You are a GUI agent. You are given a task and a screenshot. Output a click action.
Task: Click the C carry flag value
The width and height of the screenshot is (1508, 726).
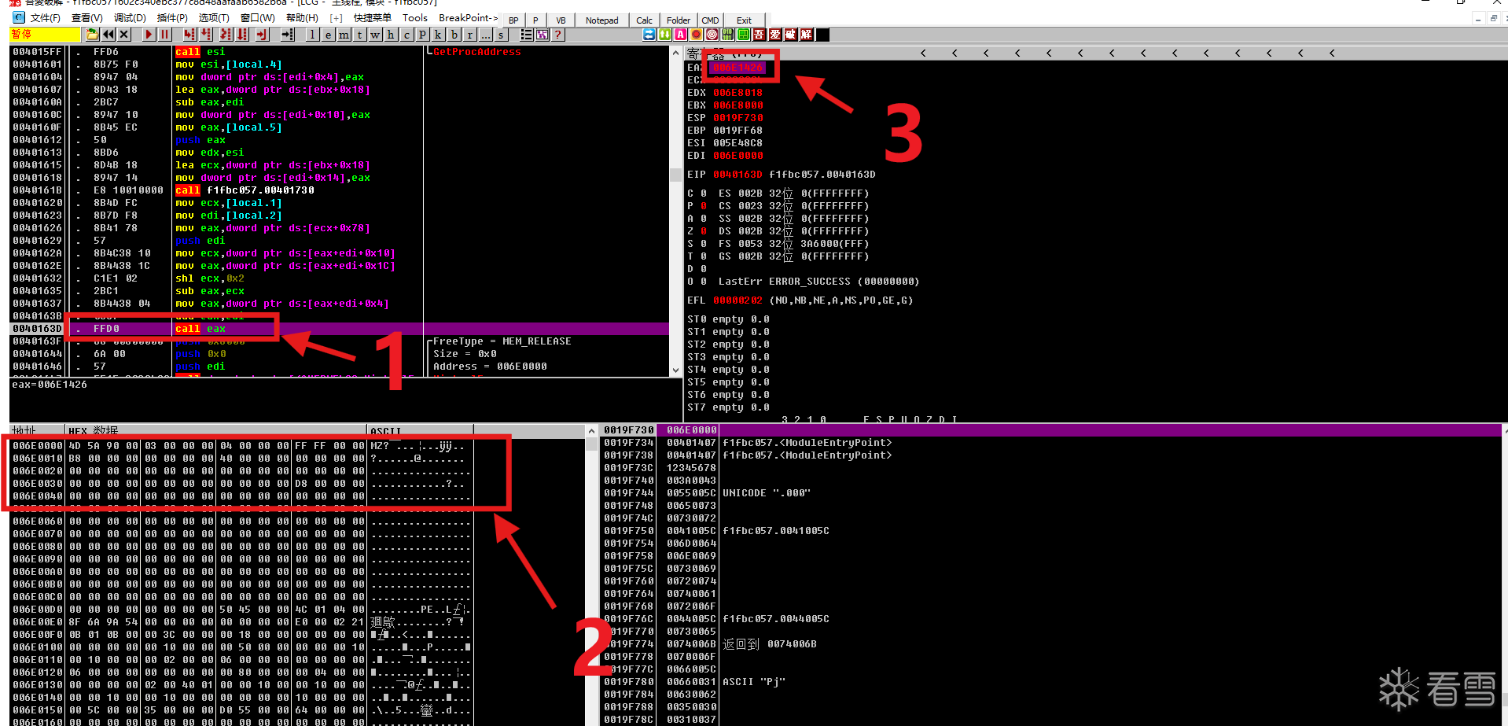point(704,193)
